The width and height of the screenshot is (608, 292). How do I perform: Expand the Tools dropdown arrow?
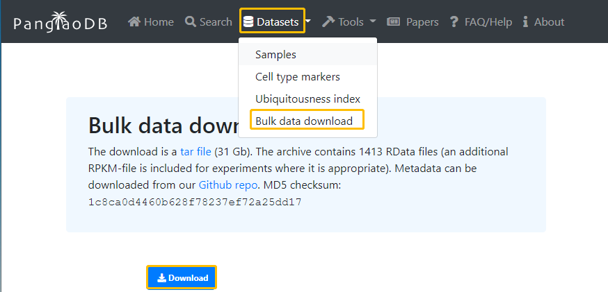click(373, 22)
